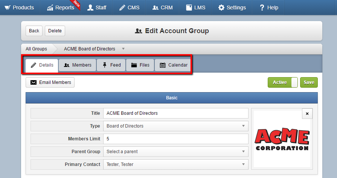Image resolution: width=337 pixels, height=178 pixels.
Task: Open the Reports menu
Action: (61, 8)
